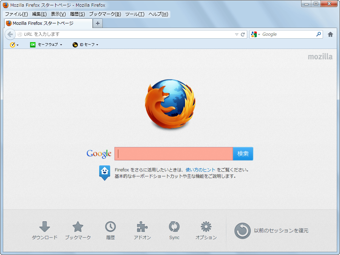340x255 pixels.
Task: Open the ファイル(F) menu
Action: click(x=17, y=14)
